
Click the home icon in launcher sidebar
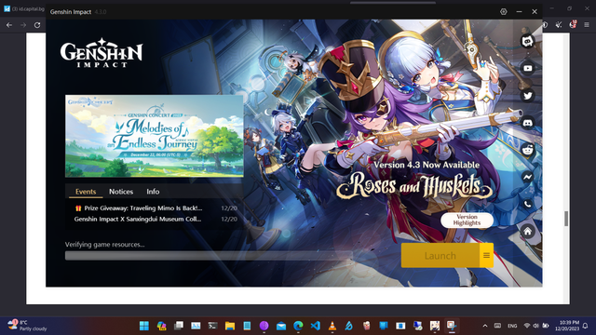point(528,232)
